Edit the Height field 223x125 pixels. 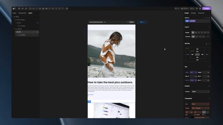click(206, 73)
